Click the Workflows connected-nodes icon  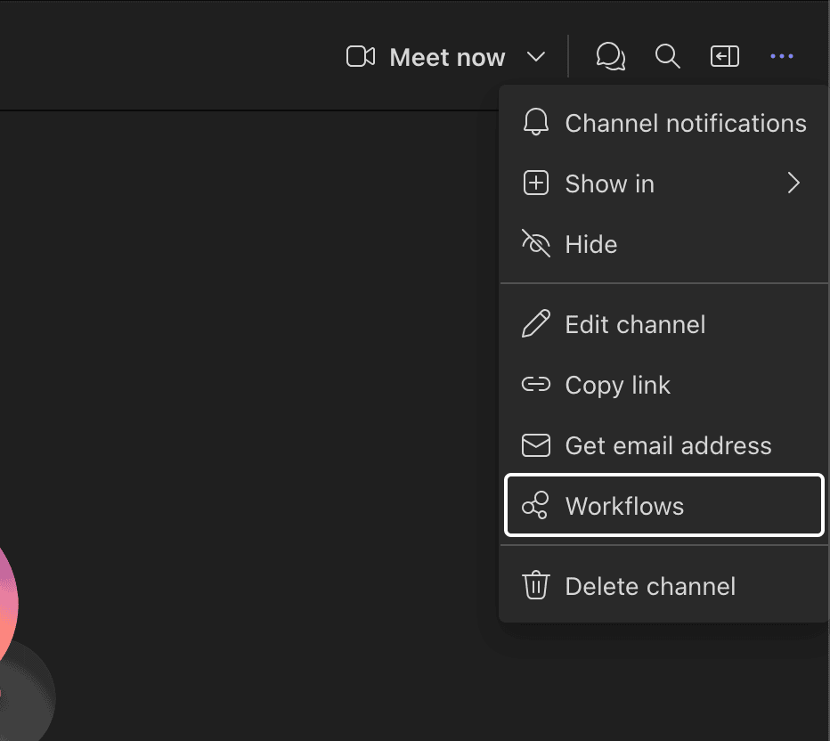pos(535,506)
